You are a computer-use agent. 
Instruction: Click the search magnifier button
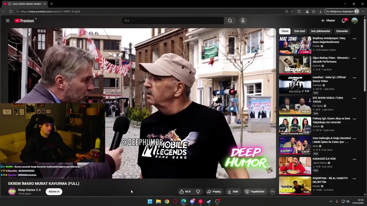(x=230, y=21)
